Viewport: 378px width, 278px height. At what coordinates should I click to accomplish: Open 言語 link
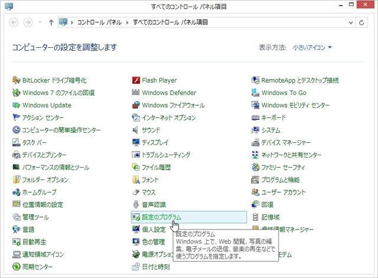28,230
